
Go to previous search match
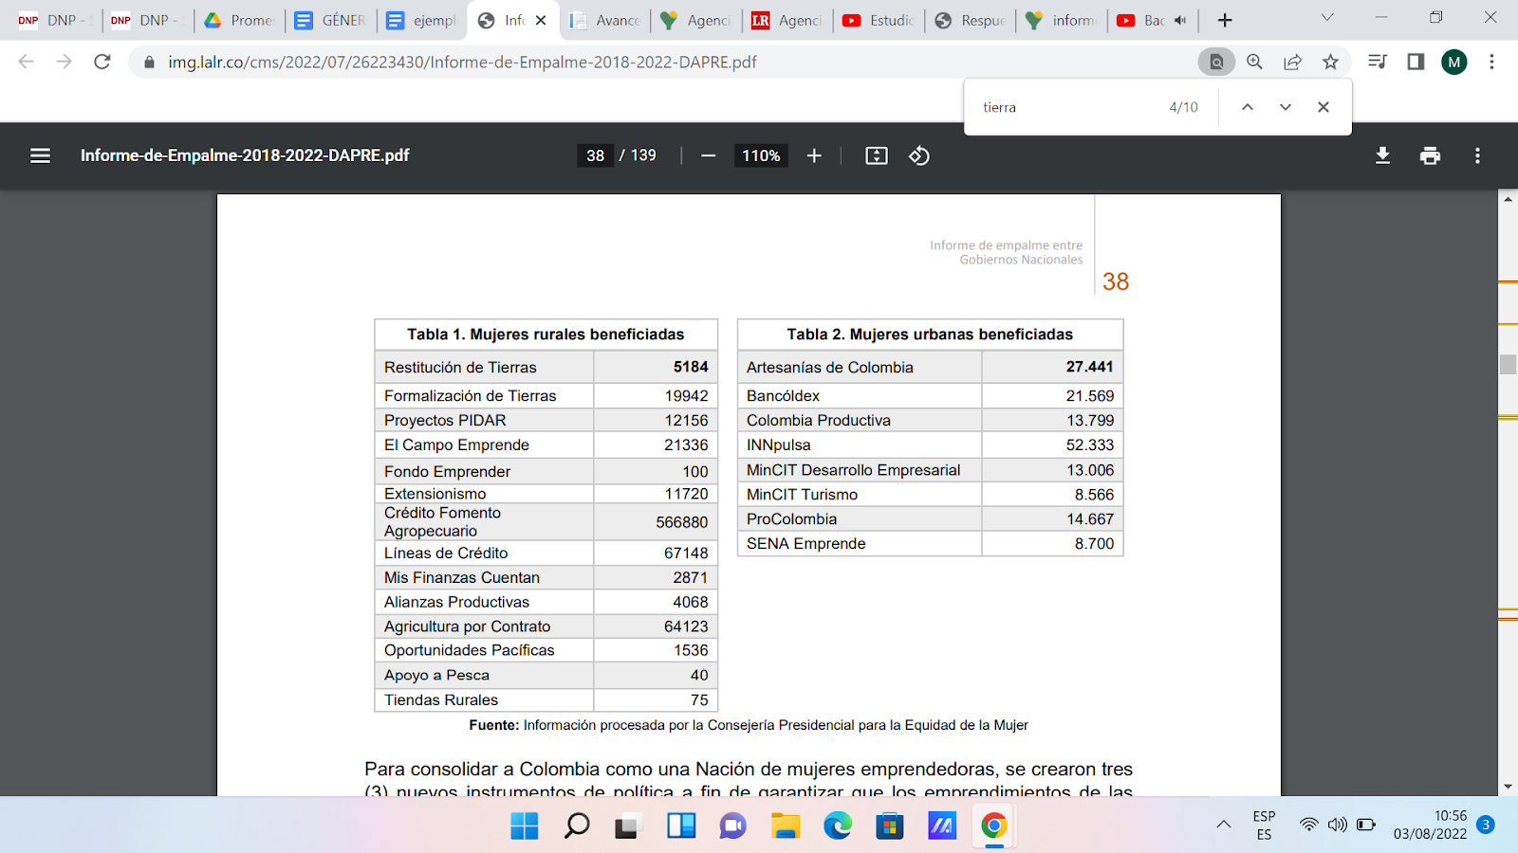coord(1248,107)
